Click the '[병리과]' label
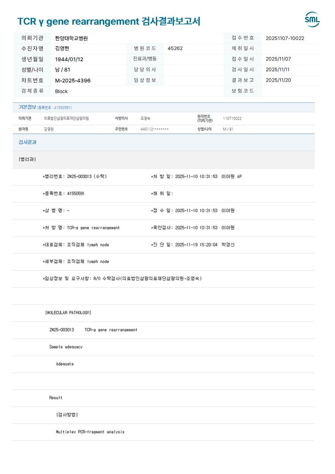 27,159
